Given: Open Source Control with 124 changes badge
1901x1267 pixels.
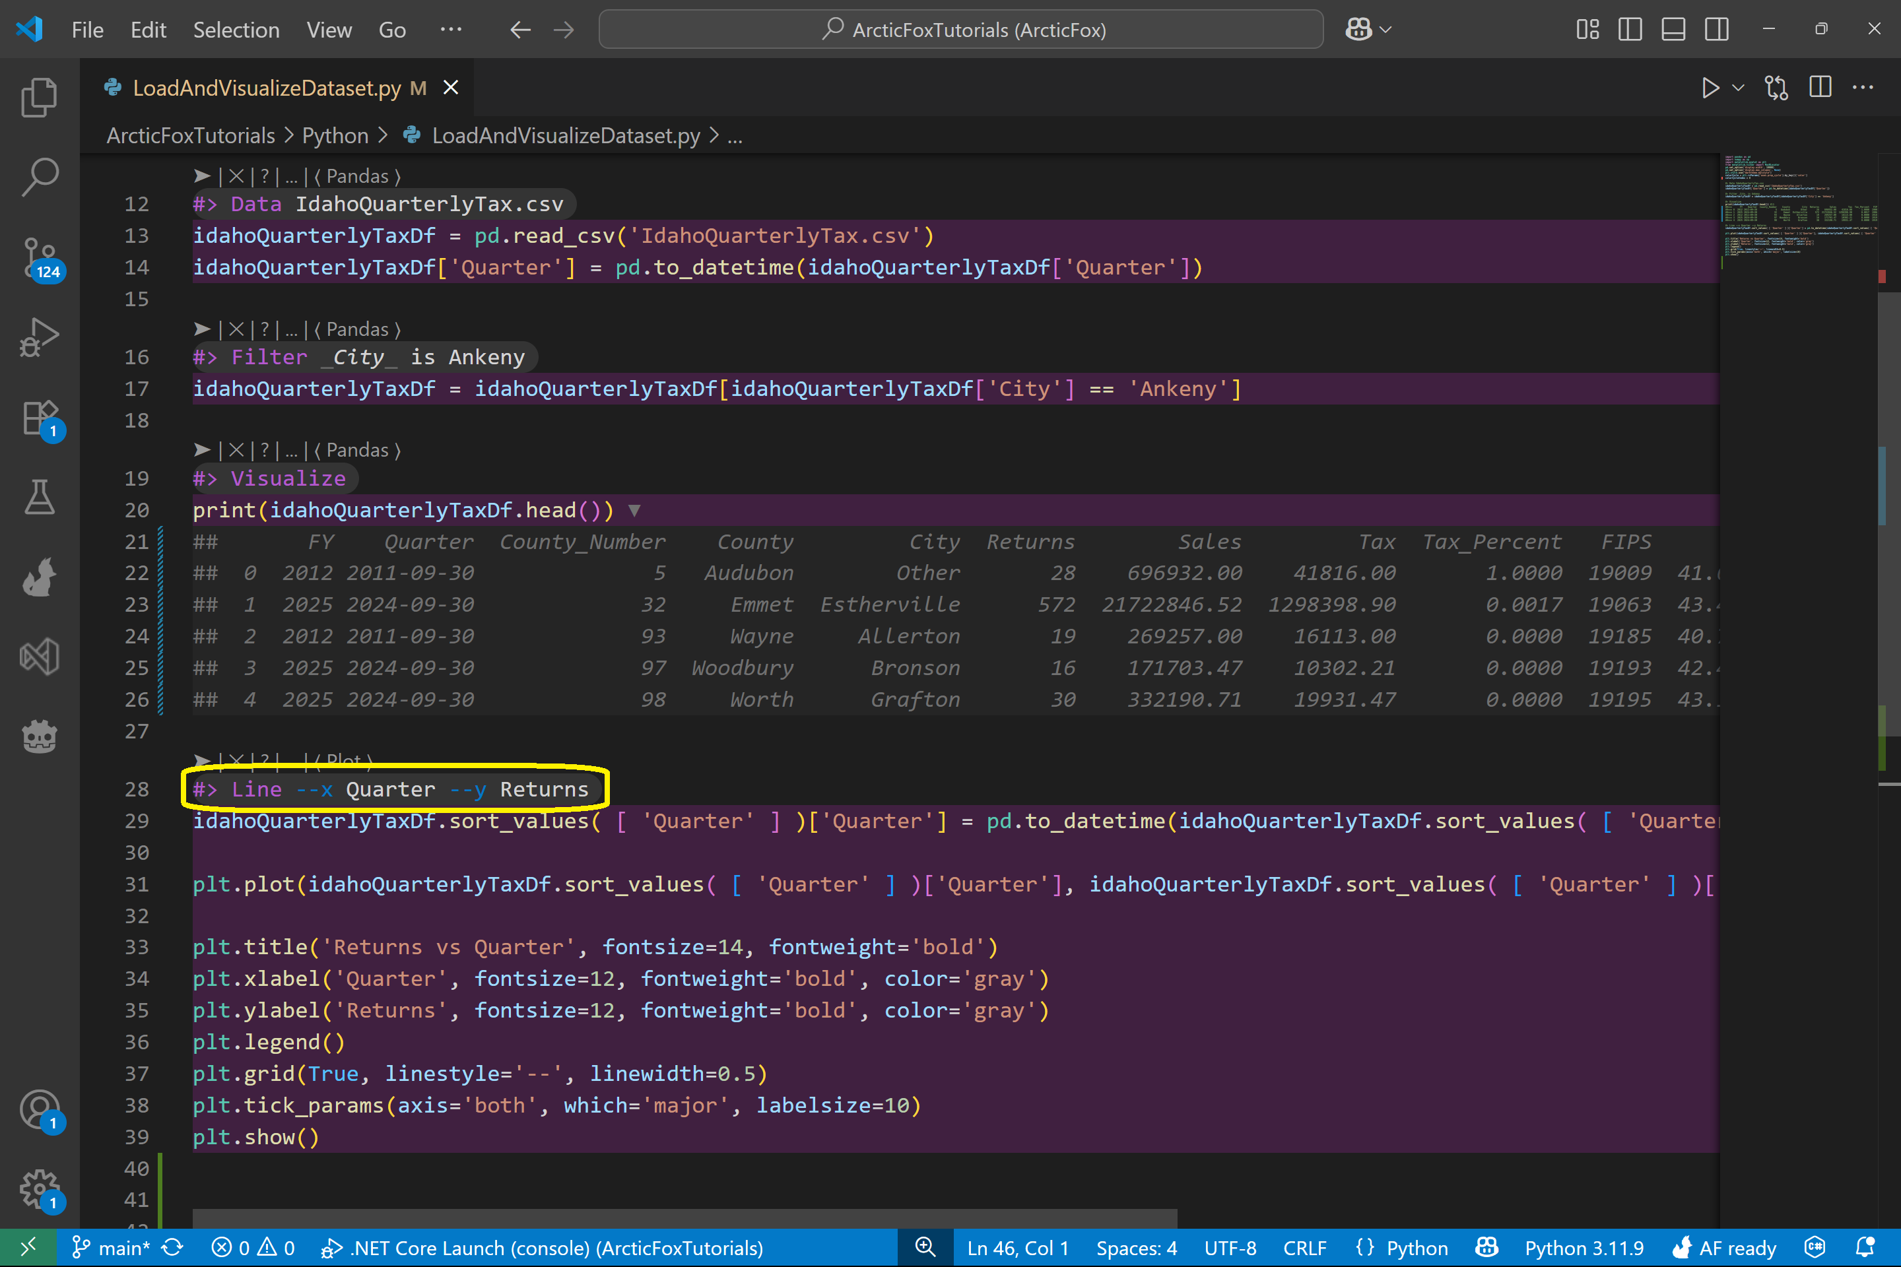Looking at the screenshot, I should (x=42, y=259).
